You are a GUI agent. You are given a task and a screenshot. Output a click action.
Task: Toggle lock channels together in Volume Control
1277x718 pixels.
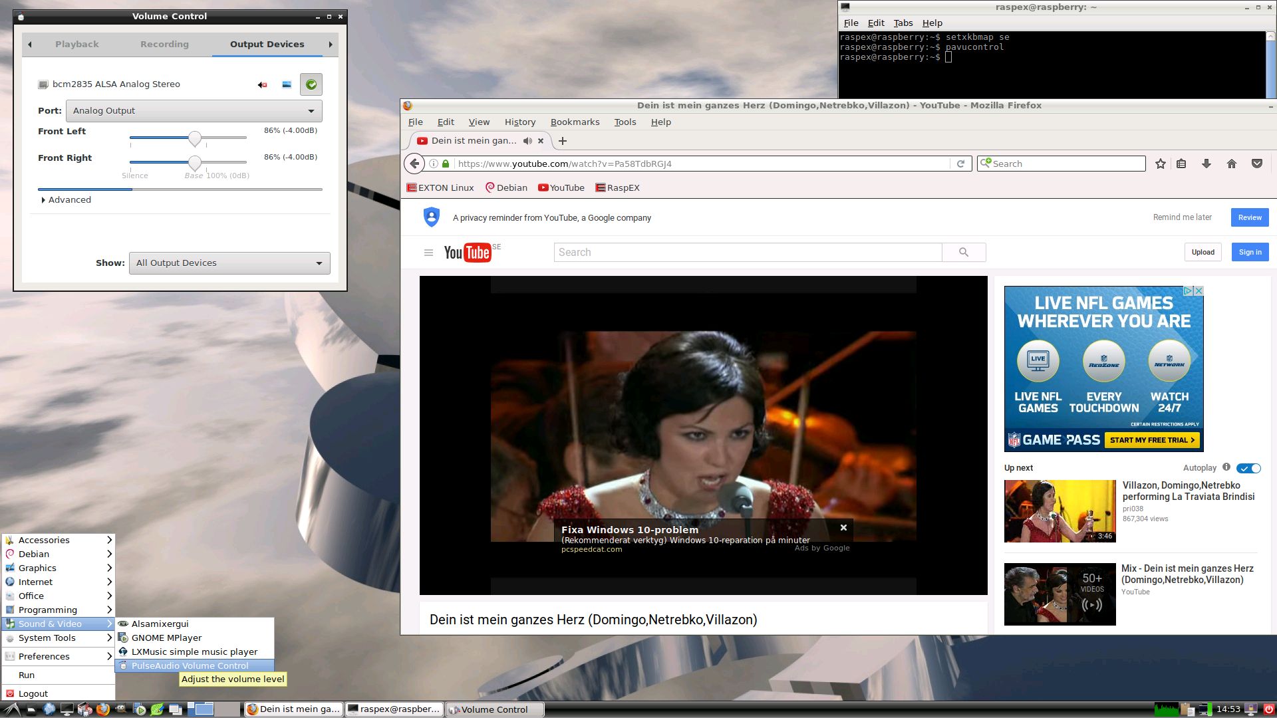[287, 84]
